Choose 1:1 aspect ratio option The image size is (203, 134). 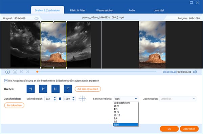(x=126, y=121)
